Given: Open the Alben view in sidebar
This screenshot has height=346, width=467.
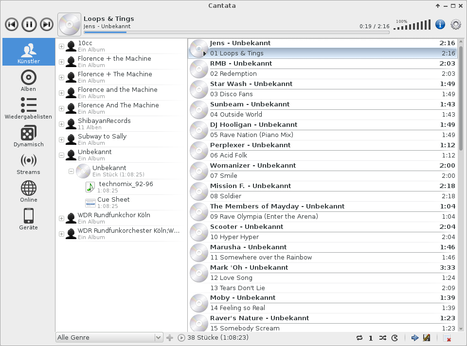Looking at the screenshot, I should (x=28, y=80).
